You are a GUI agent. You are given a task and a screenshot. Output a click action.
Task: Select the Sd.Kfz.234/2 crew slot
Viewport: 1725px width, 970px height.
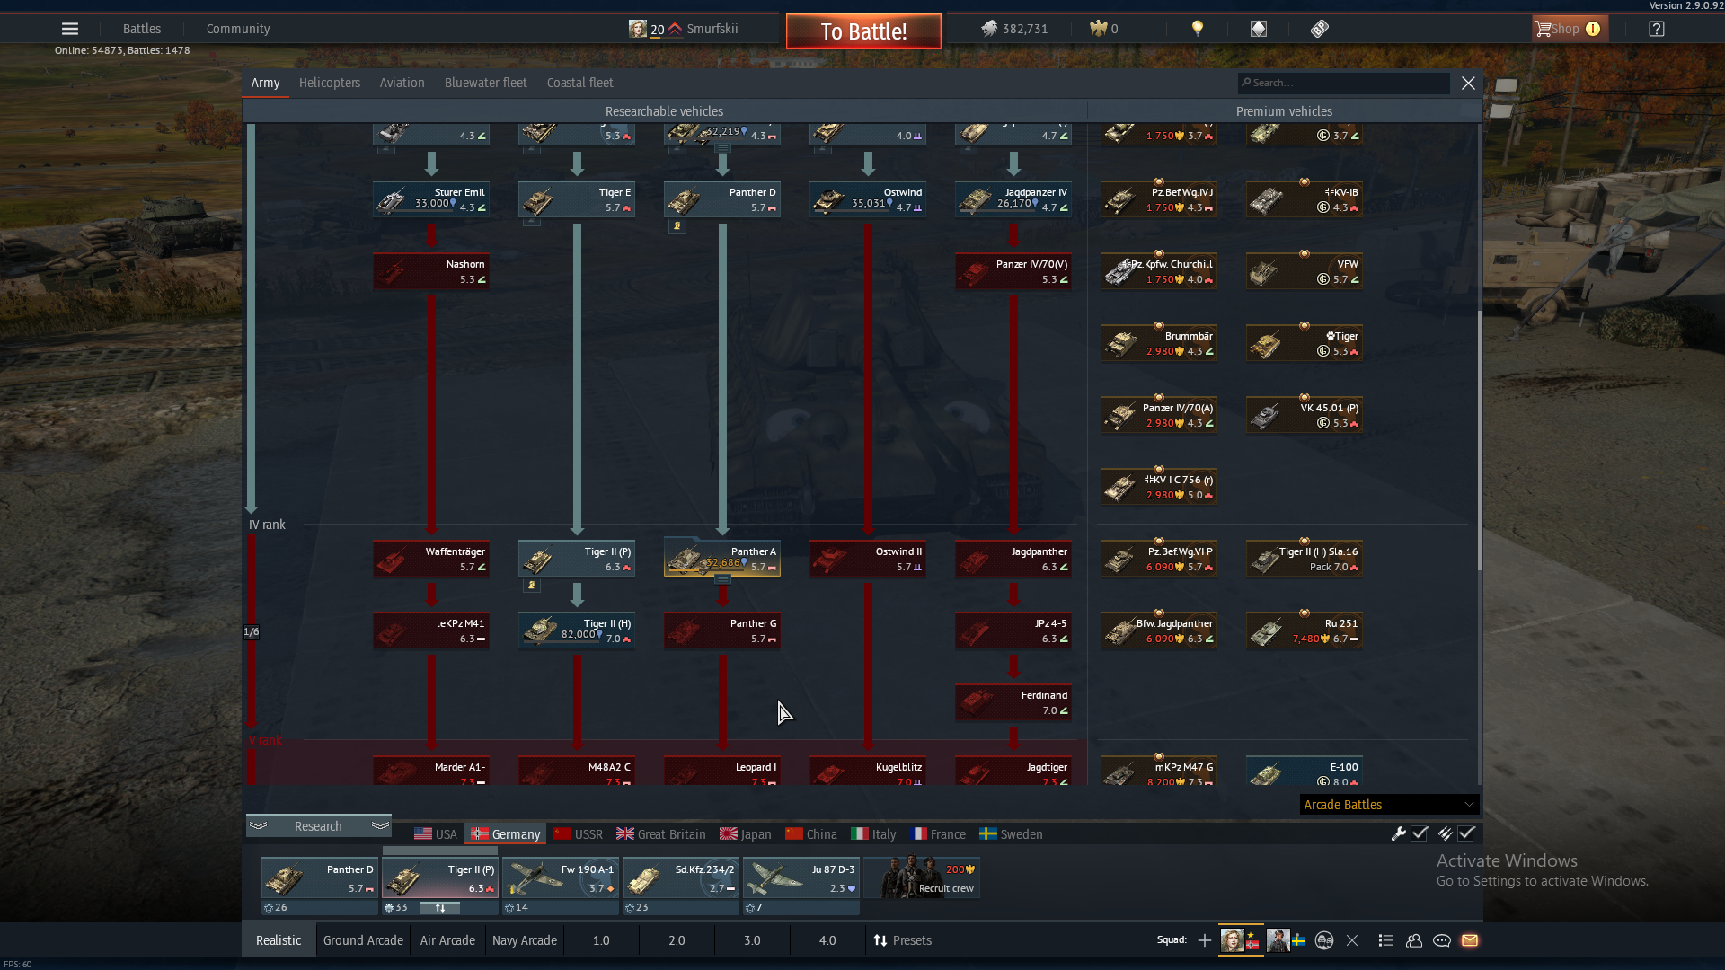click(x=680, y=878)
